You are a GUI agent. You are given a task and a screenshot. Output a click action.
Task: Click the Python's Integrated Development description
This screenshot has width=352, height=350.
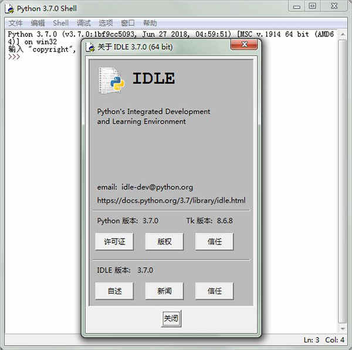(x=154, y=117)
